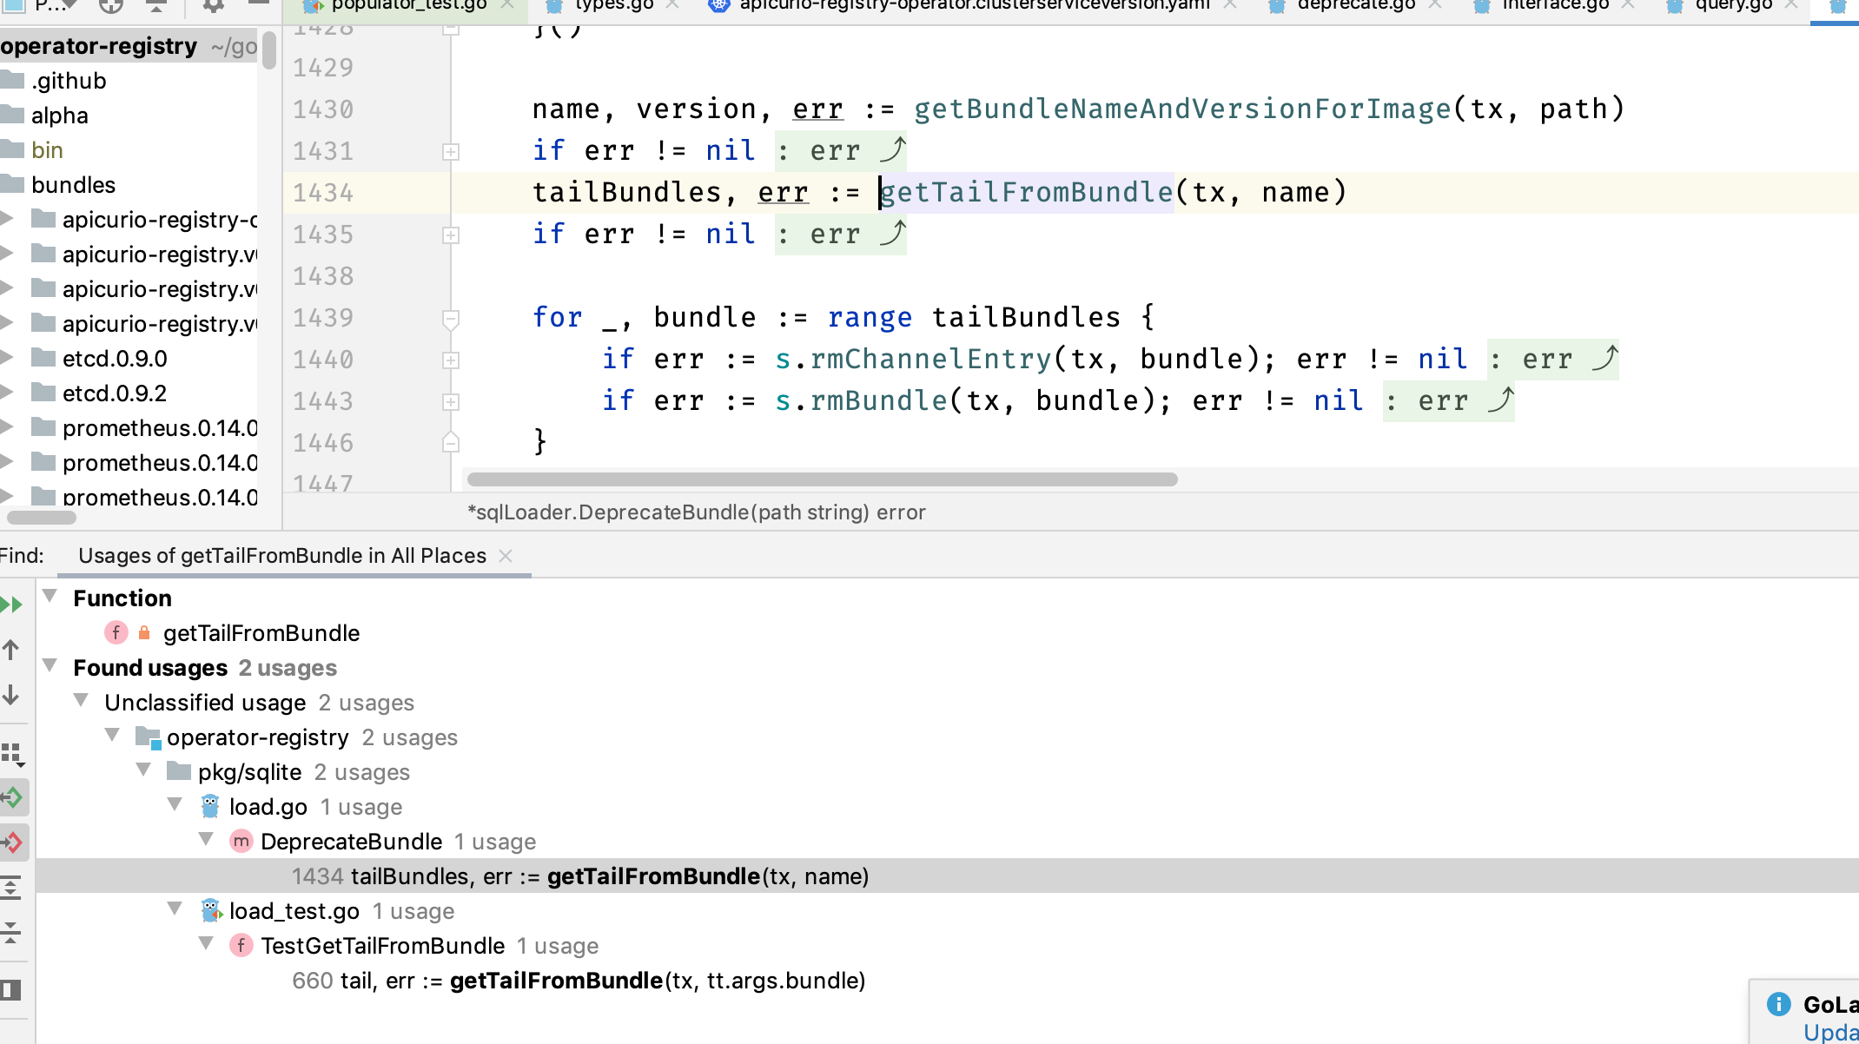The image size is (1859, 1044).
Task: Open usage at line 660 in TestGetTailFromBundle
Action: (578, 981)
